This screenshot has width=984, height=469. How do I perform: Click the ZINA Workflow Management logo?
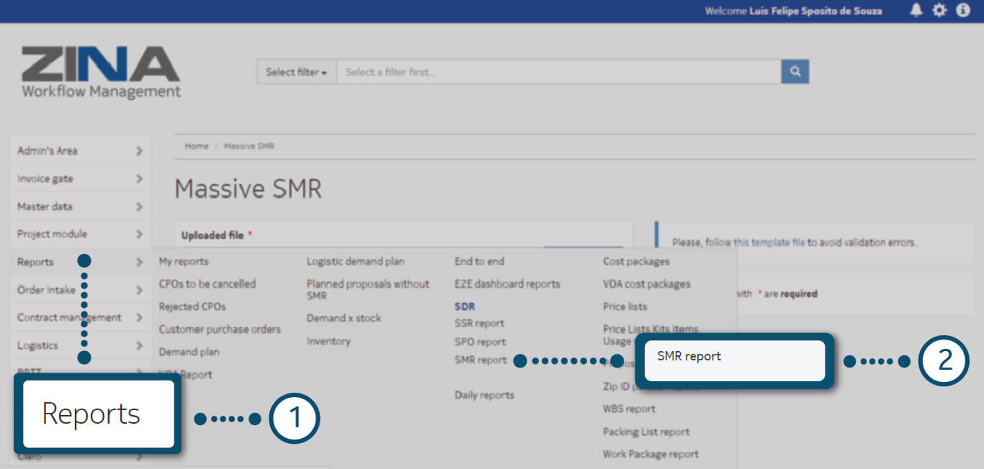(x=101, y=73)
